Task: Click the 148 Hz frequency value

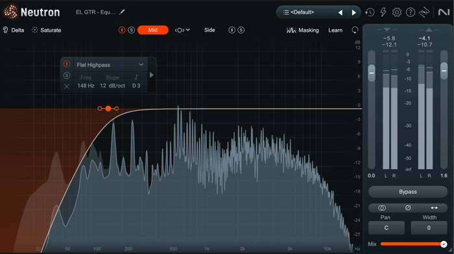Action: pyautogui.click(x=86, y=86)
